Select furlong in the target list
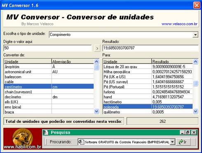This screenshot has width=202, height=153. (x=148, y=92)
